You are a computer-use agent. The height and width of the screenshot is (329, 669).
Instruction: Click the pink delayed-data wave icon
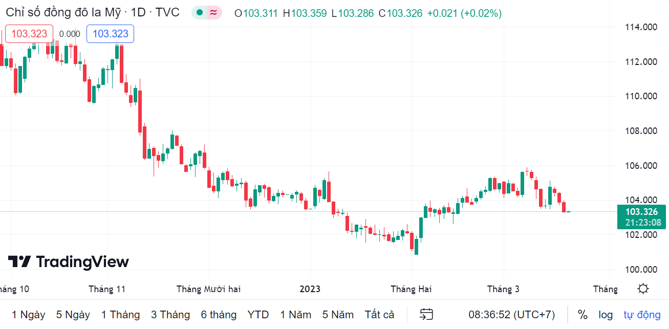[x=213, y=13]
